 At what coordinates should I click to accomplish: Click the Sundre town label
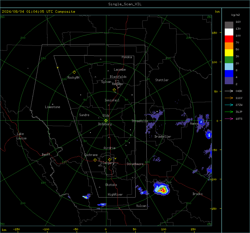(x=84, y=115)
